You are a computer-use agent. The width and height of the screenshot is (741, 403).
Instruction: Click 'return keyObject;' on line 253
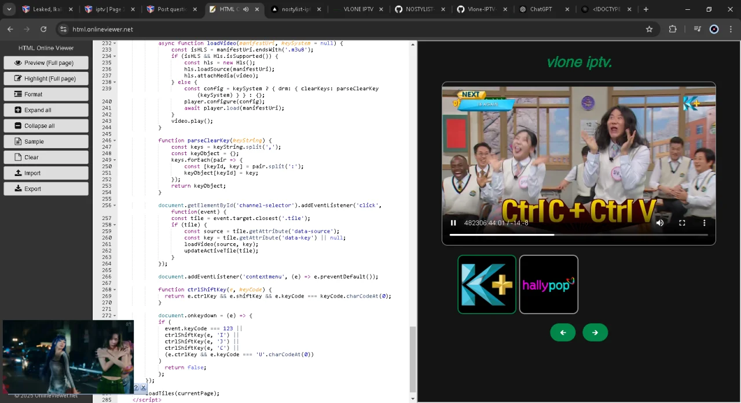coord(199,186)
